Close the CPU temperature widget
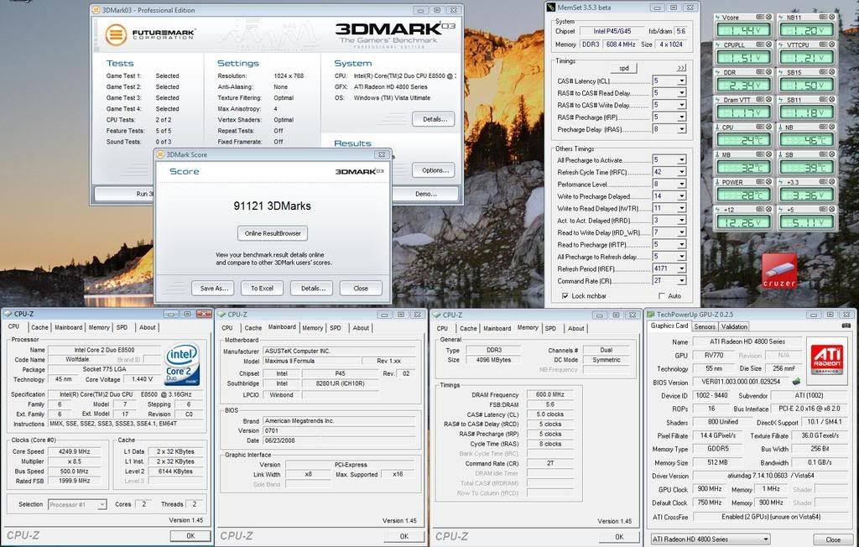The height and width of the screenshot is (547, 859). point(768,128)
